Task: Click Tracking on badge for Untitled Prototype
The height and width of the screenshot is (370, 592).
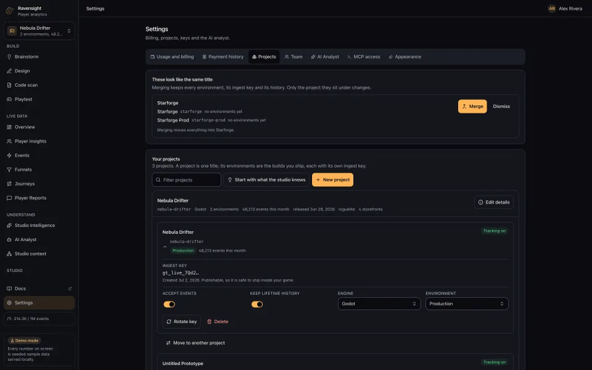Action: 494,363
